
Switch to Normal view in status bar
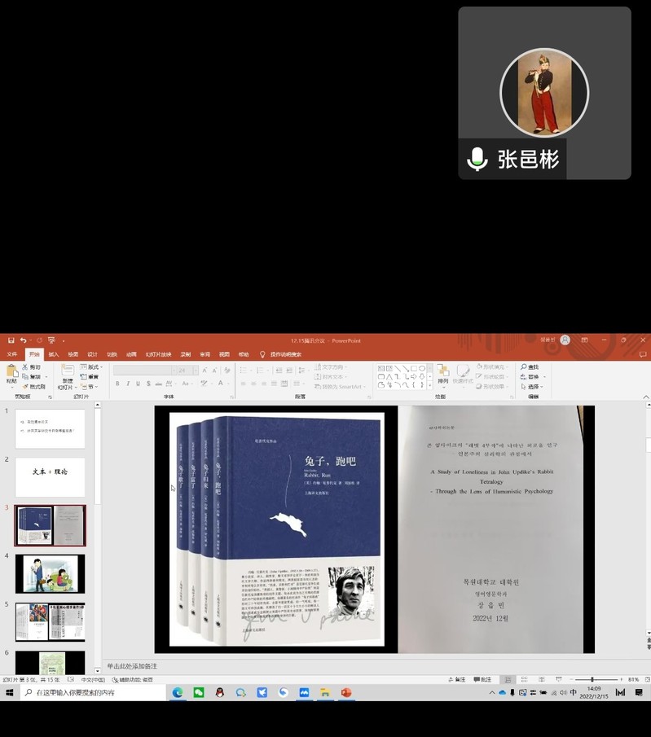(508, 680)
